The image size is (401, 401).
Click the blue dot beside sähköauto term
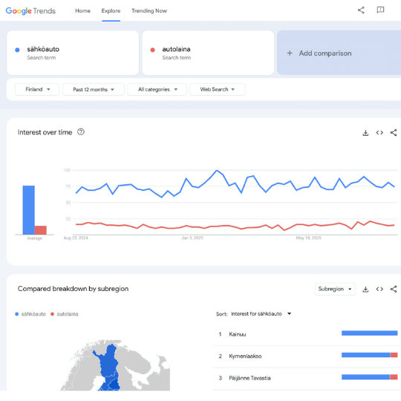(x=17, y=50)
